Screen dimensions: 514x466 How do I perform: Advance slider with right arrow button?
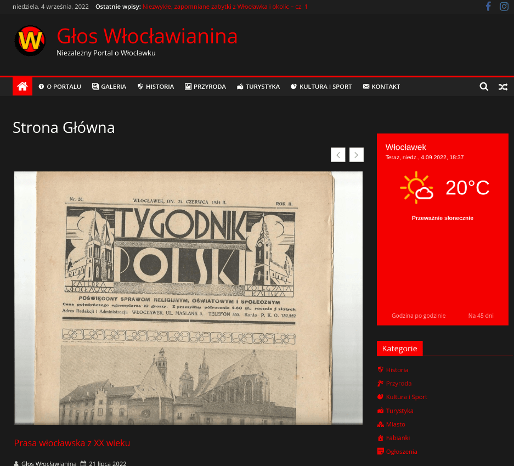coord(357,155)
